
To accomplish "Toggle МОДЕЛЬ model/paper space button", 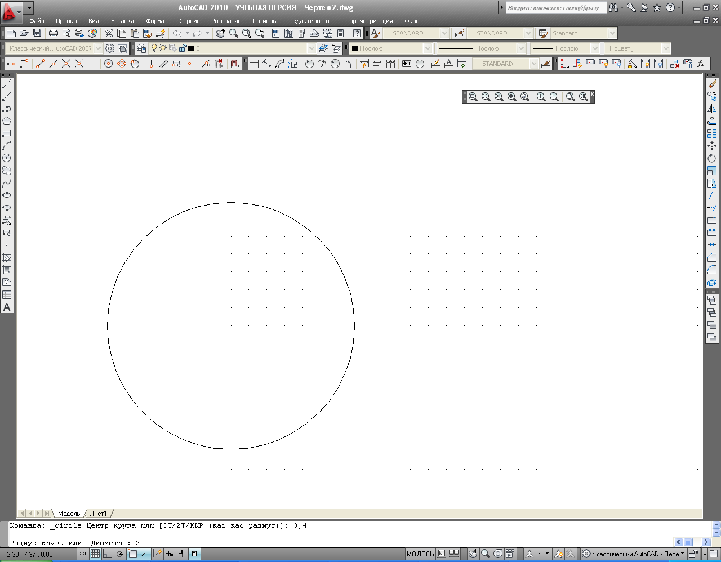I will click(x=420, y=554).
